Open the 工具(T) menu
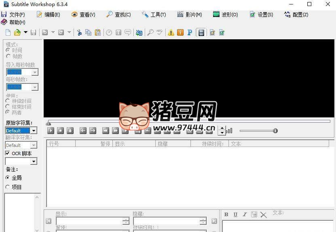 154,15
